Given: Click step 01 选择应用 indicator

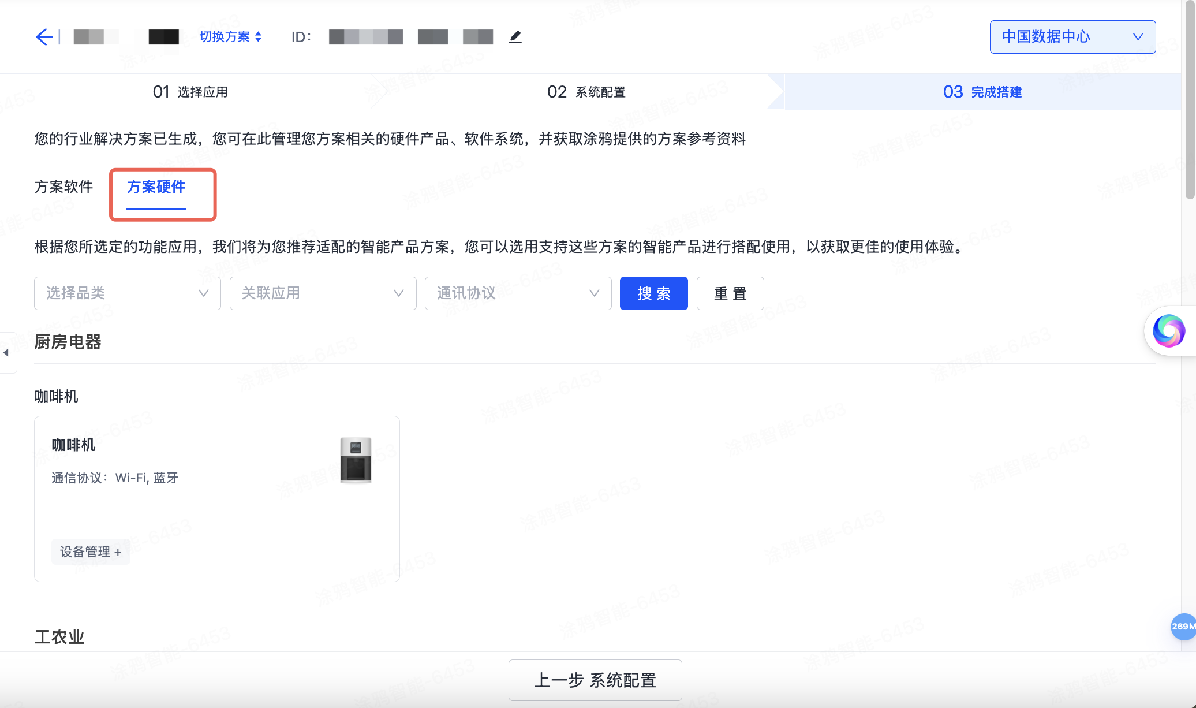Looking at the screenshot, I should [x=190, y=91].
